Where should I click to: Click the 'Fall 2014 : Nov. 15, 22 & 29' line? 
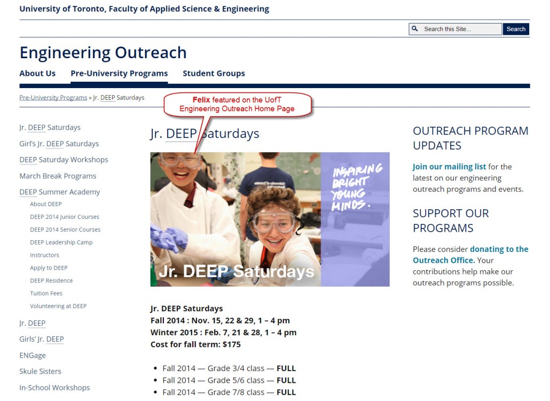click(x=221, y=321)
